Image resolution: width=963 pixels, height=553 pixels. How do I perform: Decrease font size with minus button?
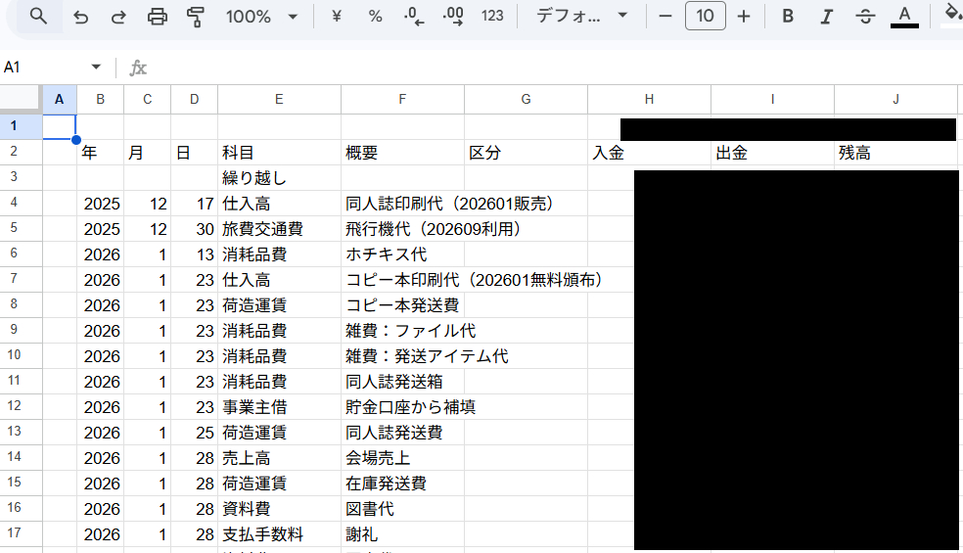pos(665,17)
